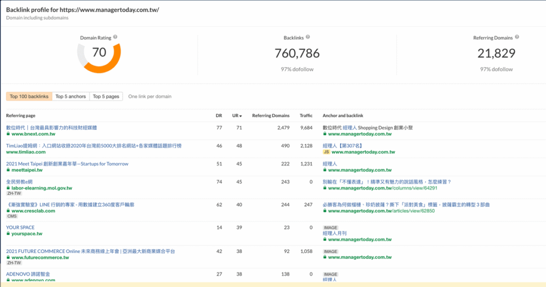
Task: Open the 2021 Meet Taipei referring page link
Action: coord(67,164)
